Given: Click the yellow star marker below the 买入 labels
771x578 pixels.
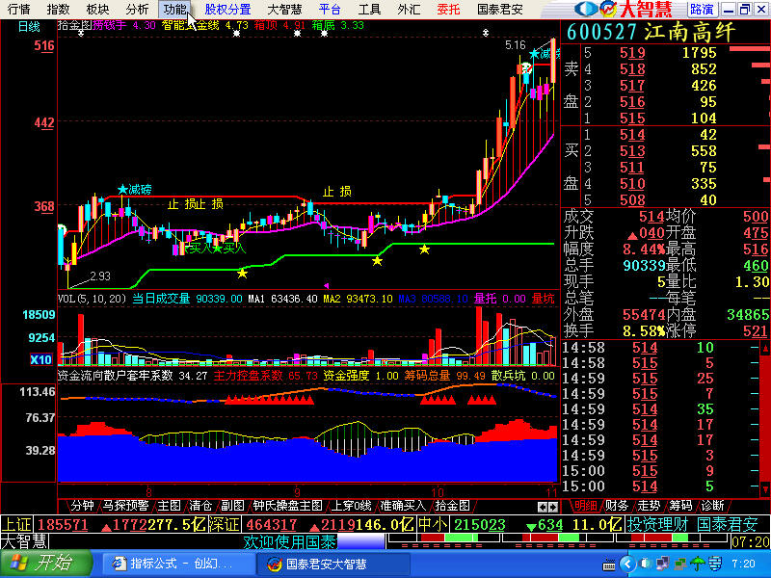Looking at the screenshot, I should coord(242,273).
